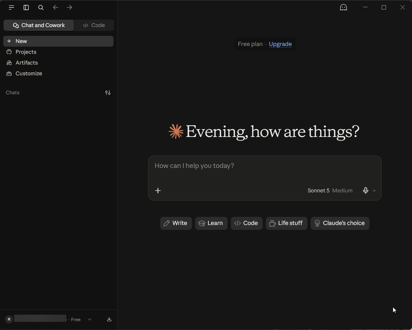Click the Chats section label
This screenshot has height=330, width=412.
tap(13, 93)
